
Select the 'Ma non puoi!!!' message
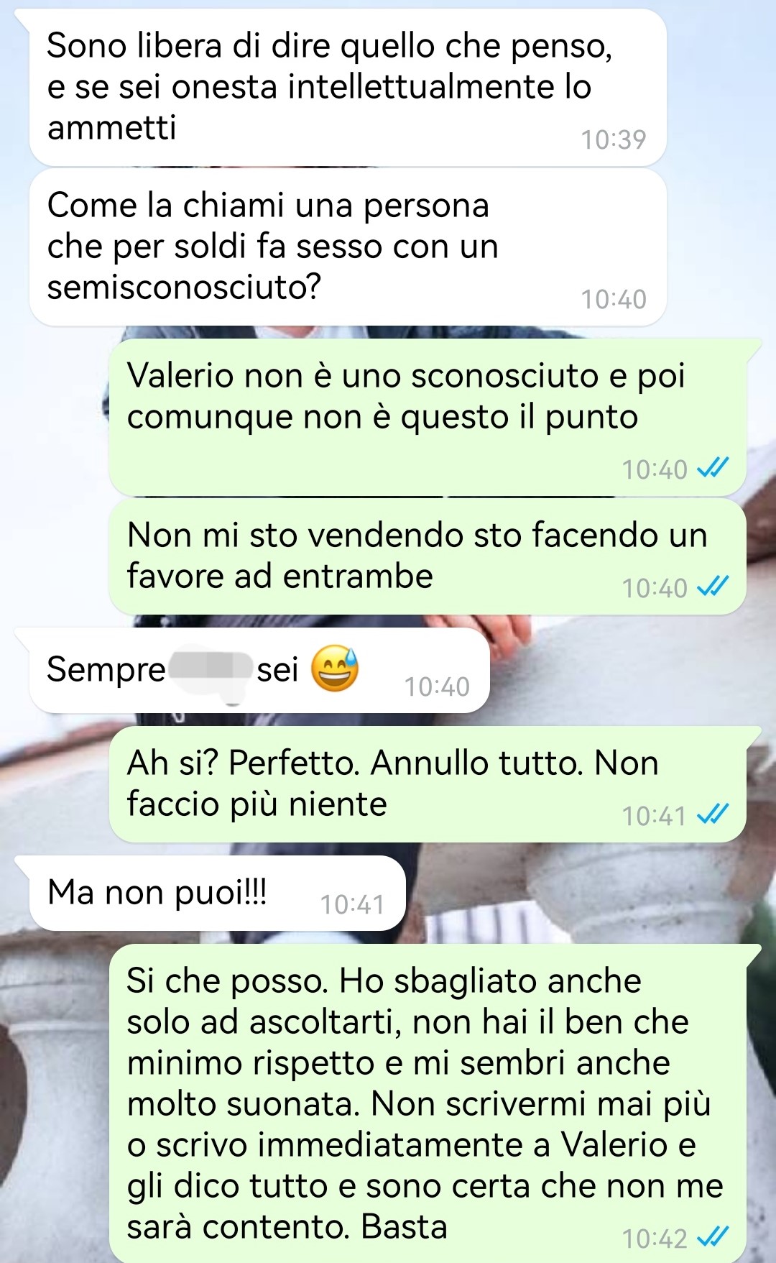pyautogui.click(x=217, y=893)
